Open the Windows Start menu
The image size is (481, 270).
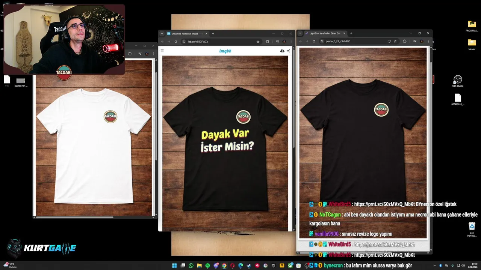click(174, 265)
